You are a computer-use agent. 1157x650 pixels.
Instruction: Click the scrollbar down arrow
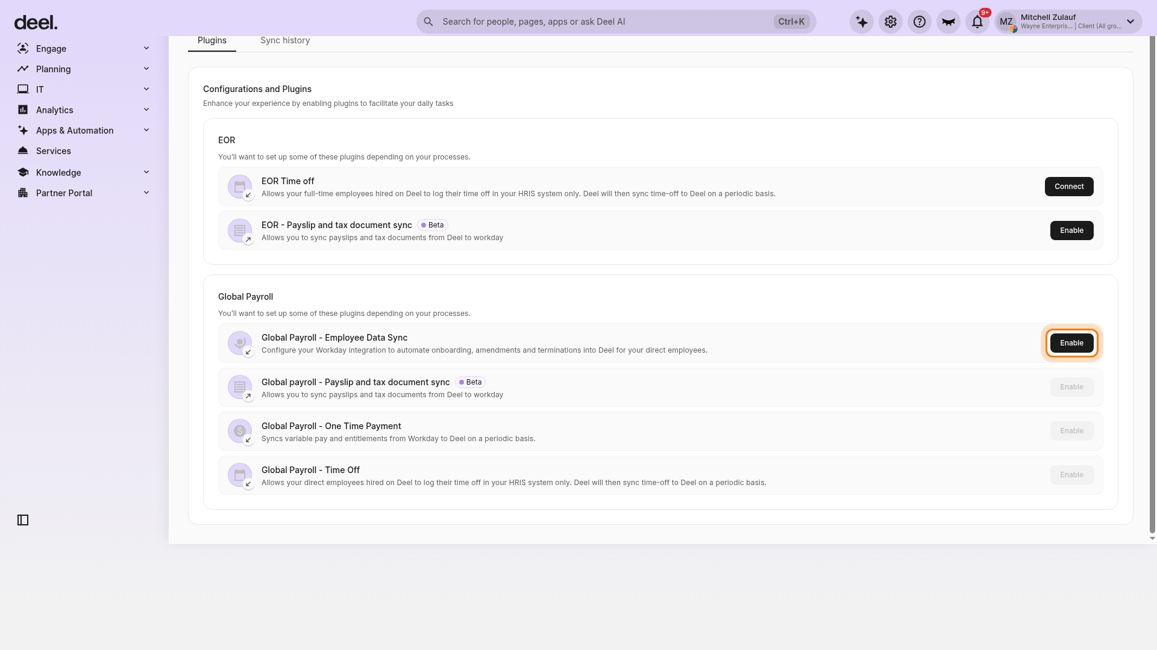[x=1152, y=539]
